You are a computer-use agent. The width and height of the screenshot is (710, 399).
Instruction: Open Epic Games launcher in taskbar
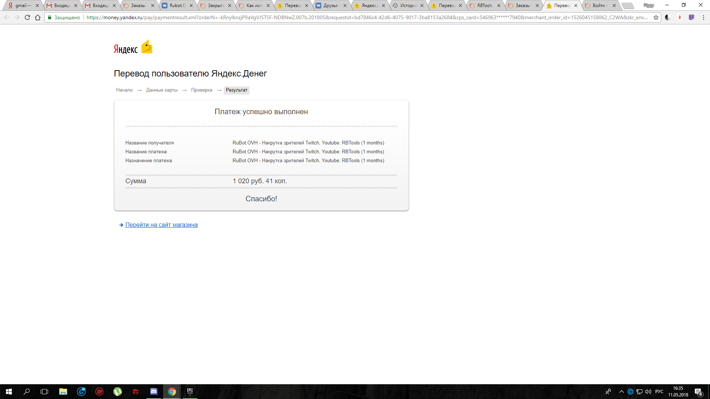[190, 392]
